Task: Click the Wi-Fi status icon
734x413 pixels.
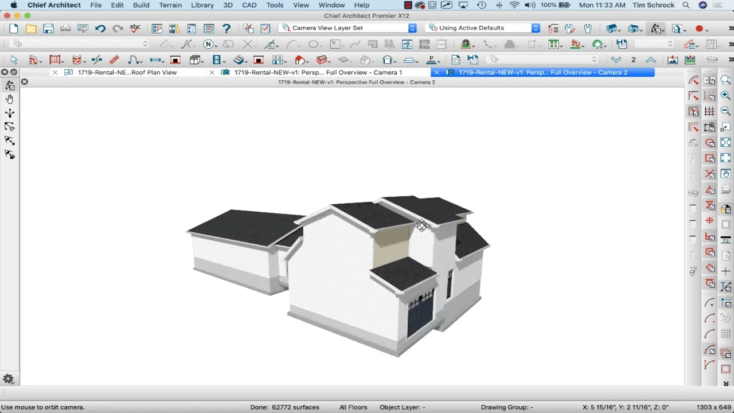Action: [514, 5]
